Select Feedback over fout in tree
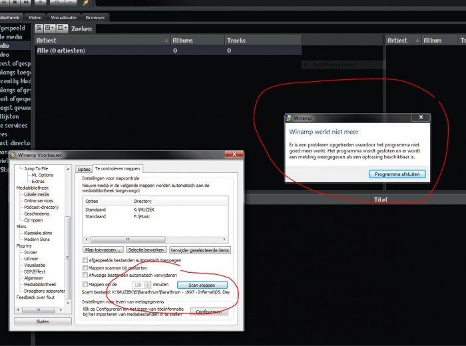 click(x=35, y=297)
